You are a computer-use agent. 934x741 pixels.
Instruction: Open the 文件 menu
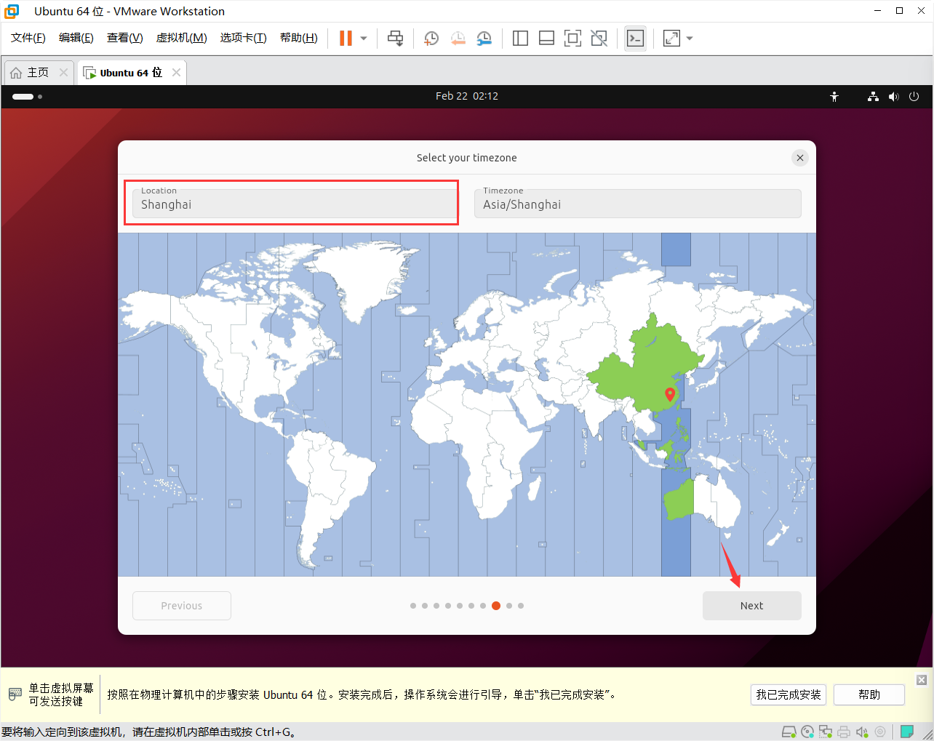28,38
